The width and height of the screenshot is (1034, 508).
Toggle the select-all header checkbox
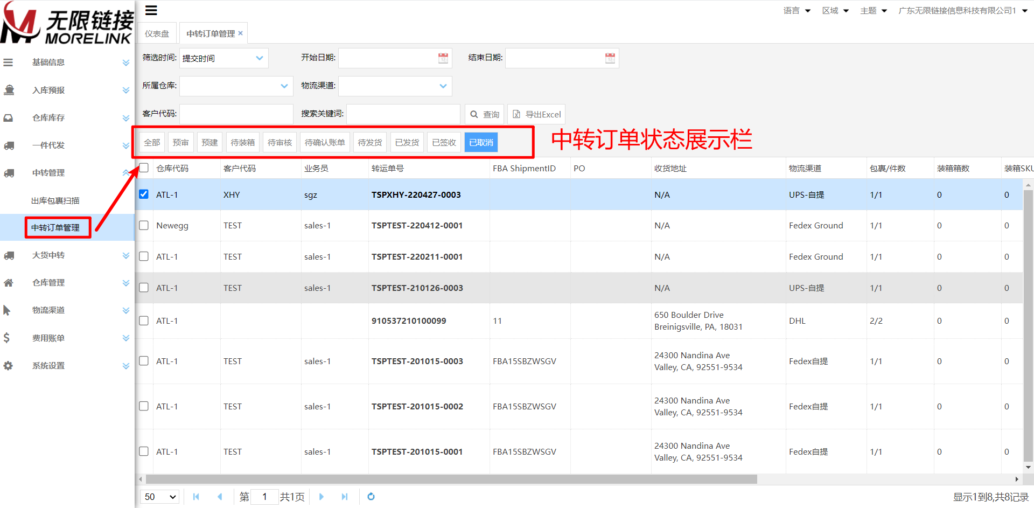[144, 168]
